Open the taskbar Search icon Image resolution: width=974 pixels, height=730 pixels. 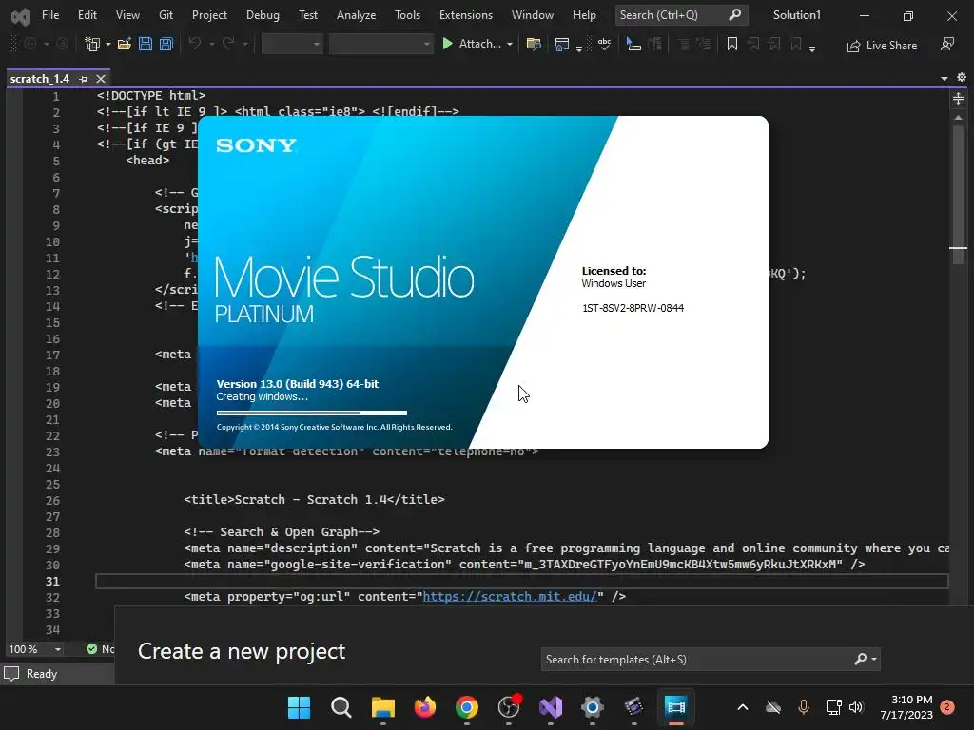341,707
